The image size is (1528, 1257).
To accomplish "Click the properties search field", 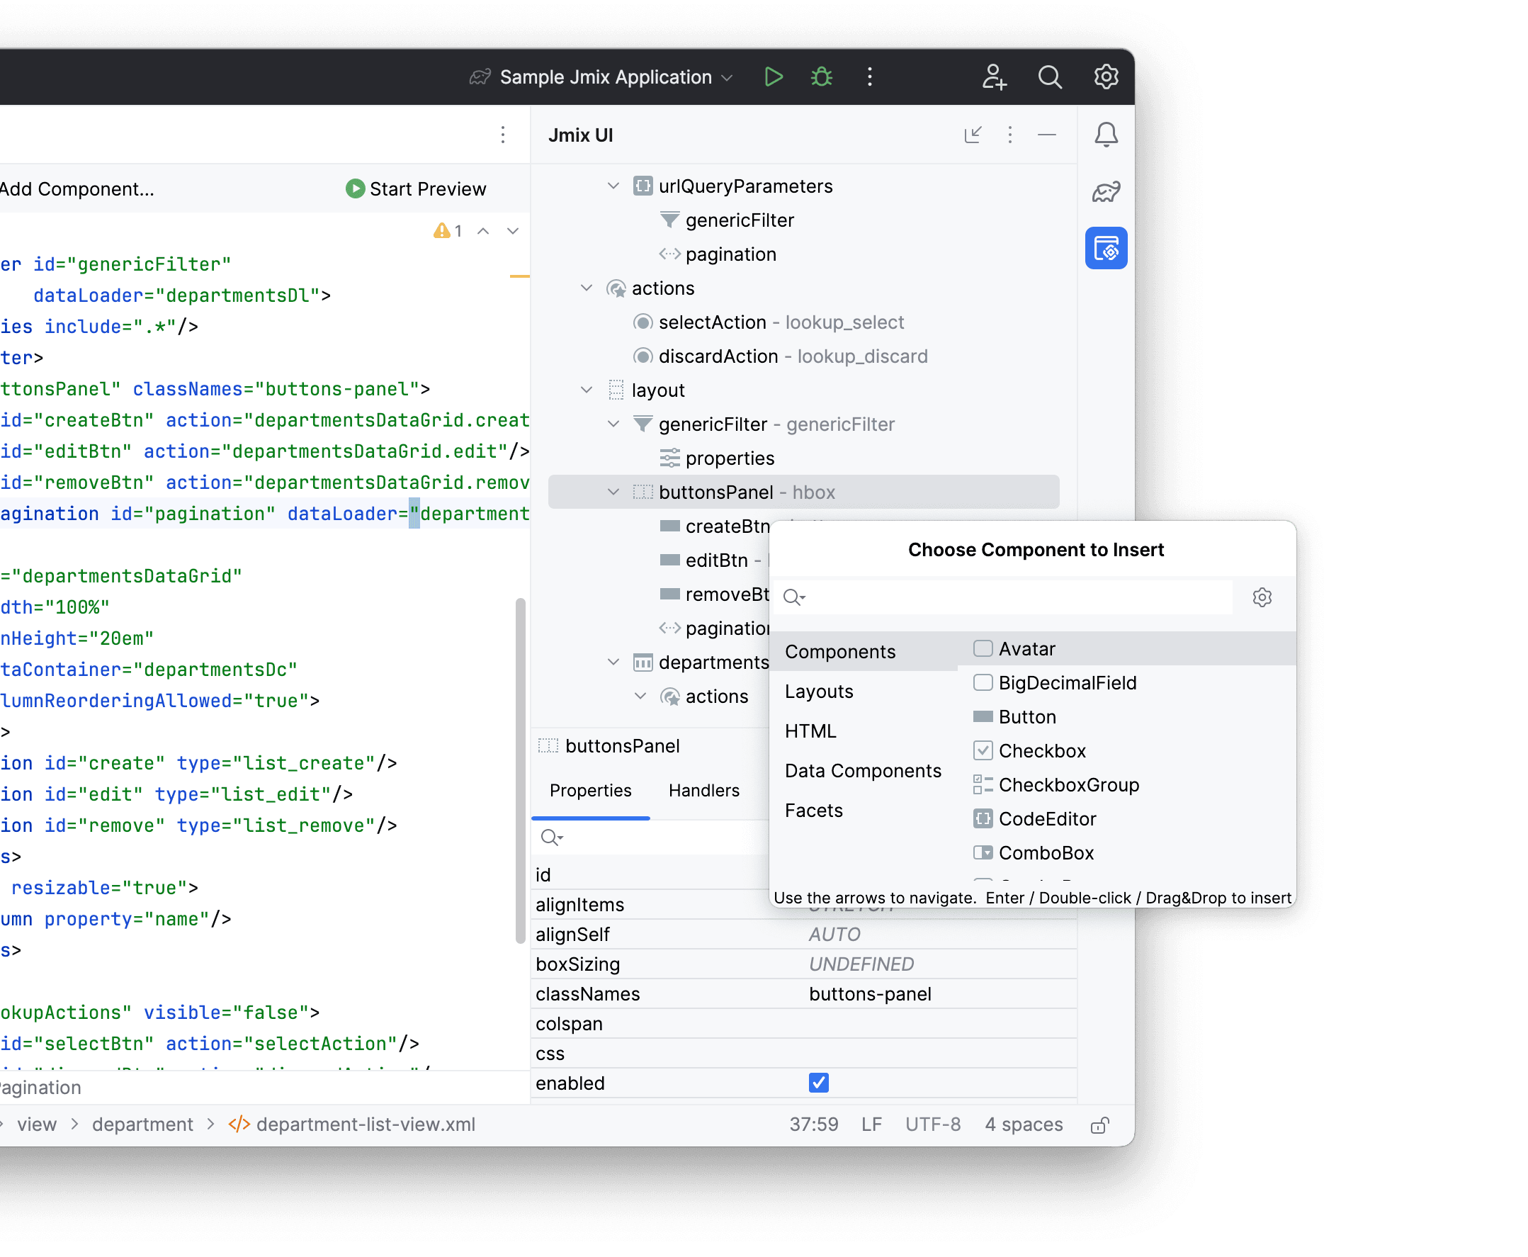I will tap(650, 838).
